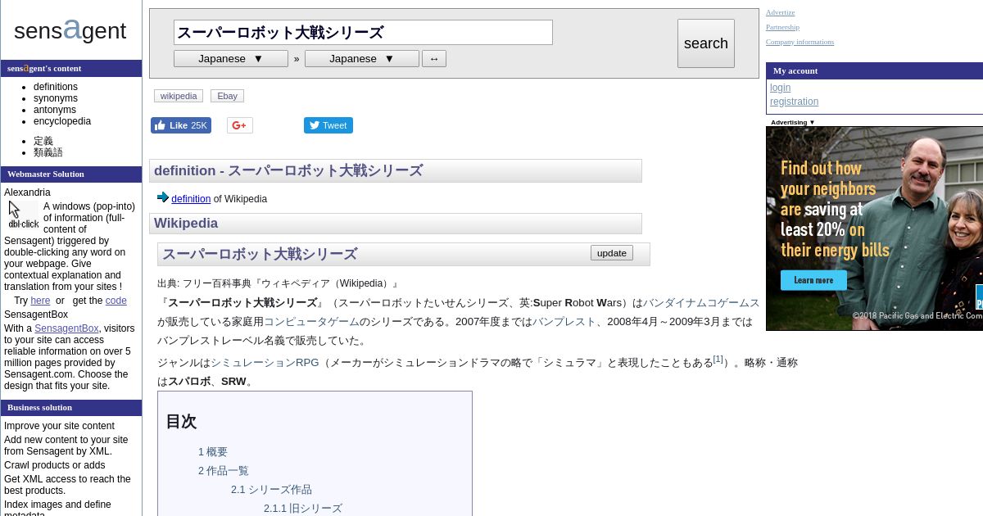Open the source language Japanese dropdown
The height and width of the screenshot is (516, 983).
coord(230,59)
